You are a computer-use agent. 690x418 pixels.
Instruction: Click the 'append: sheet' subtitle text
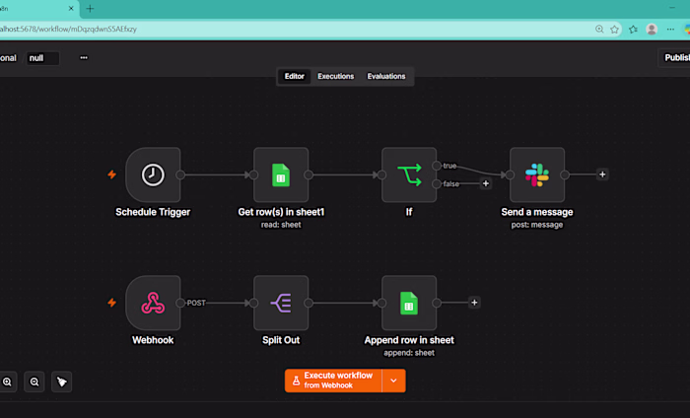coord(409,353)
